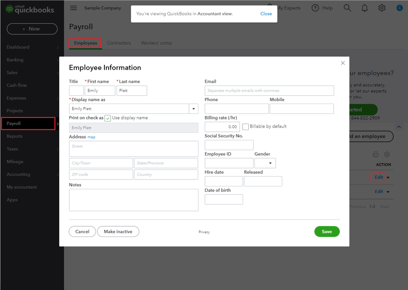Viewport: 408px width, 290px height.
Task: Open Mileage in the sidebar
Action: pyautogui.click(x=15, y=162)
